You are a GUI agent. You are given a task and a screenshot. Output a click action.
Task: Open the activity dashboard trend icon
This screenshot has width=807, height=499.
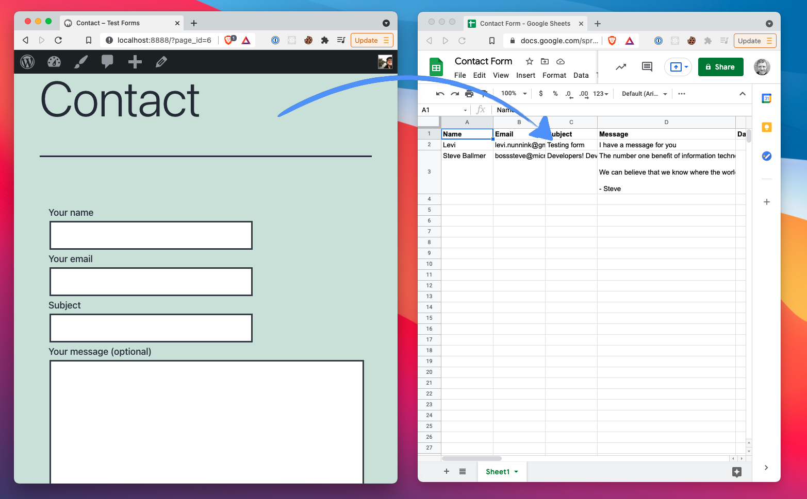coord(621,67)
